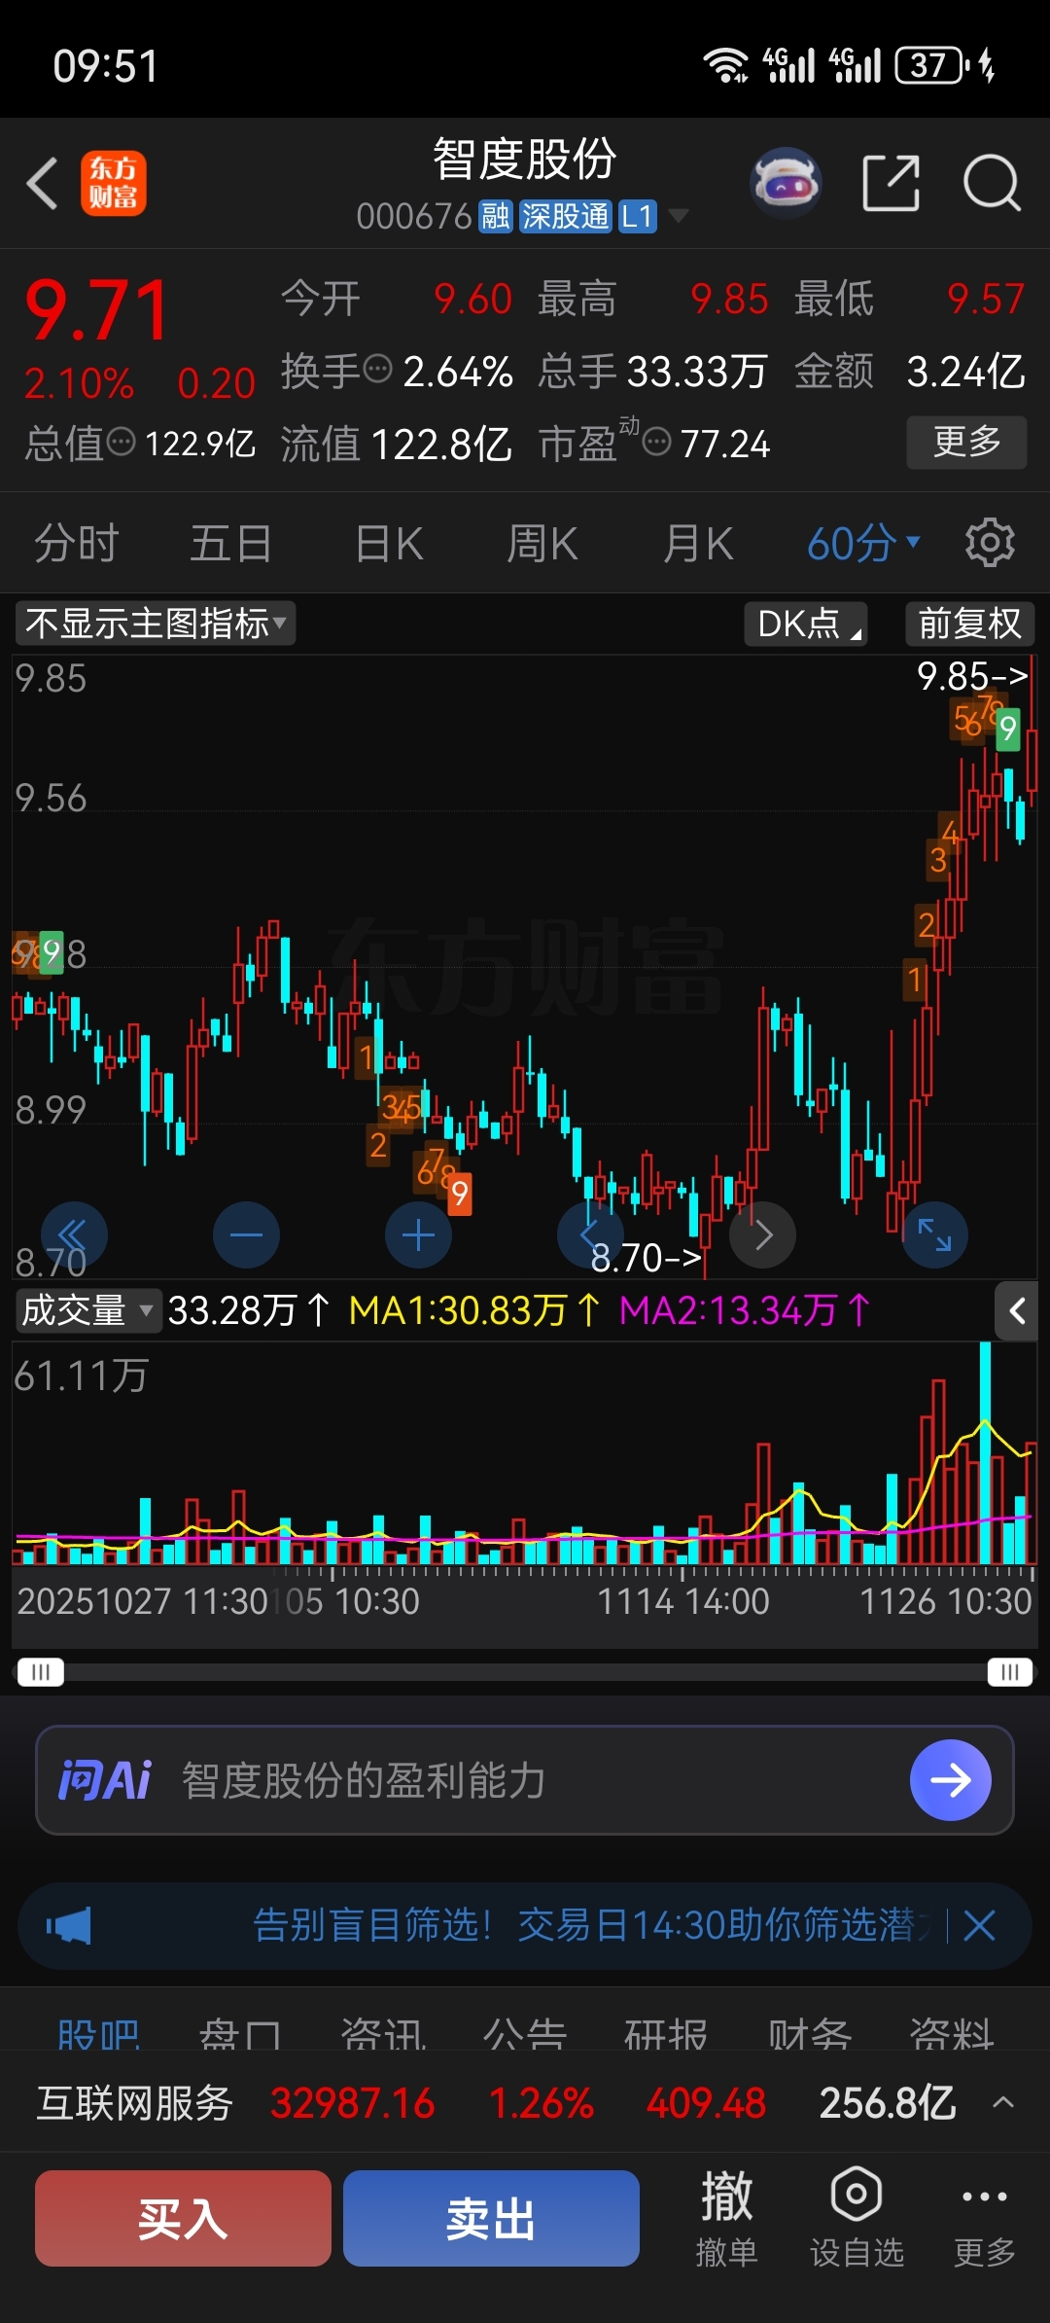
Task: Open the 资讯 news tab
Action: pos(383,2033)
